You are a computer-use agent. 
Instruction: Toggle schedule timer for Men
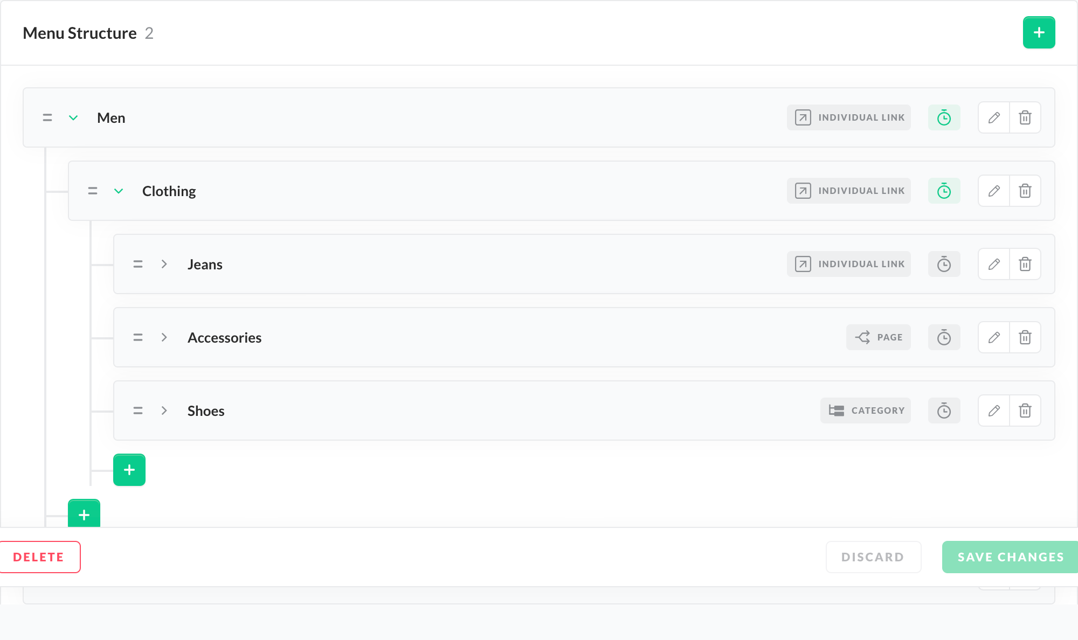[x=944, y=117]
